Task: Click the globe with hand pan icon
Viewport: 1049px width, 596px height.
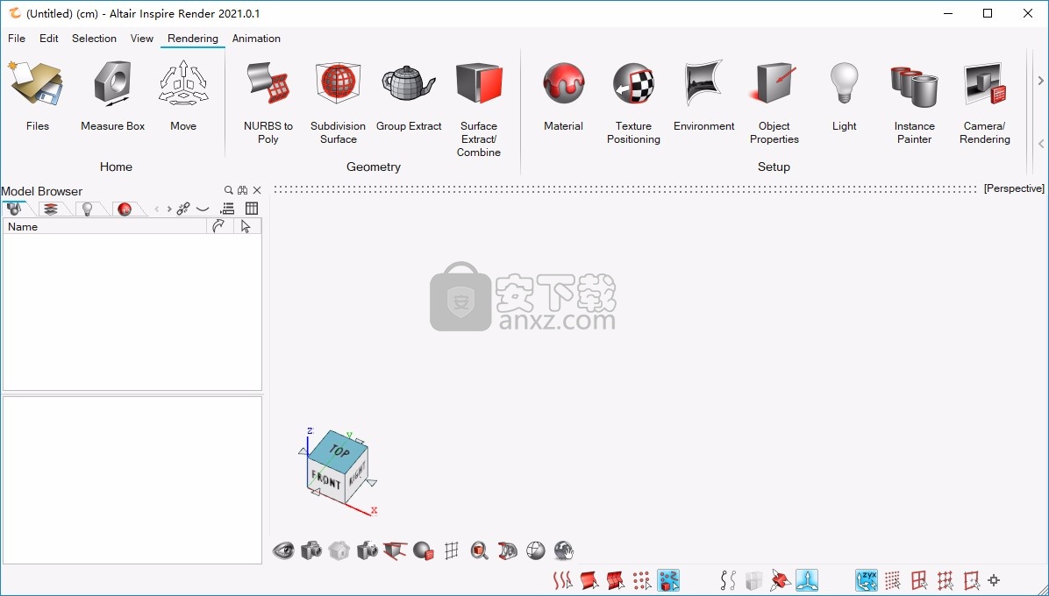Action: pyautogui.click(x=564, y=550)
